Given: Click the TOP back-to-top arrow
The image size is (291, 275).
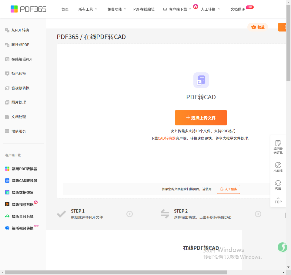Looking at the screenshot, I should (278, 200).
